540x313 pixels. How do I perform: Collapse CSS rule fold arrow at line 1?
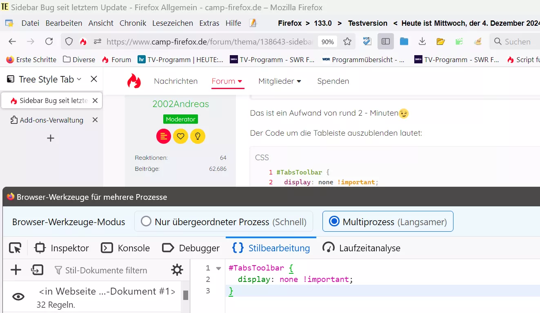[x=218, y=268]
